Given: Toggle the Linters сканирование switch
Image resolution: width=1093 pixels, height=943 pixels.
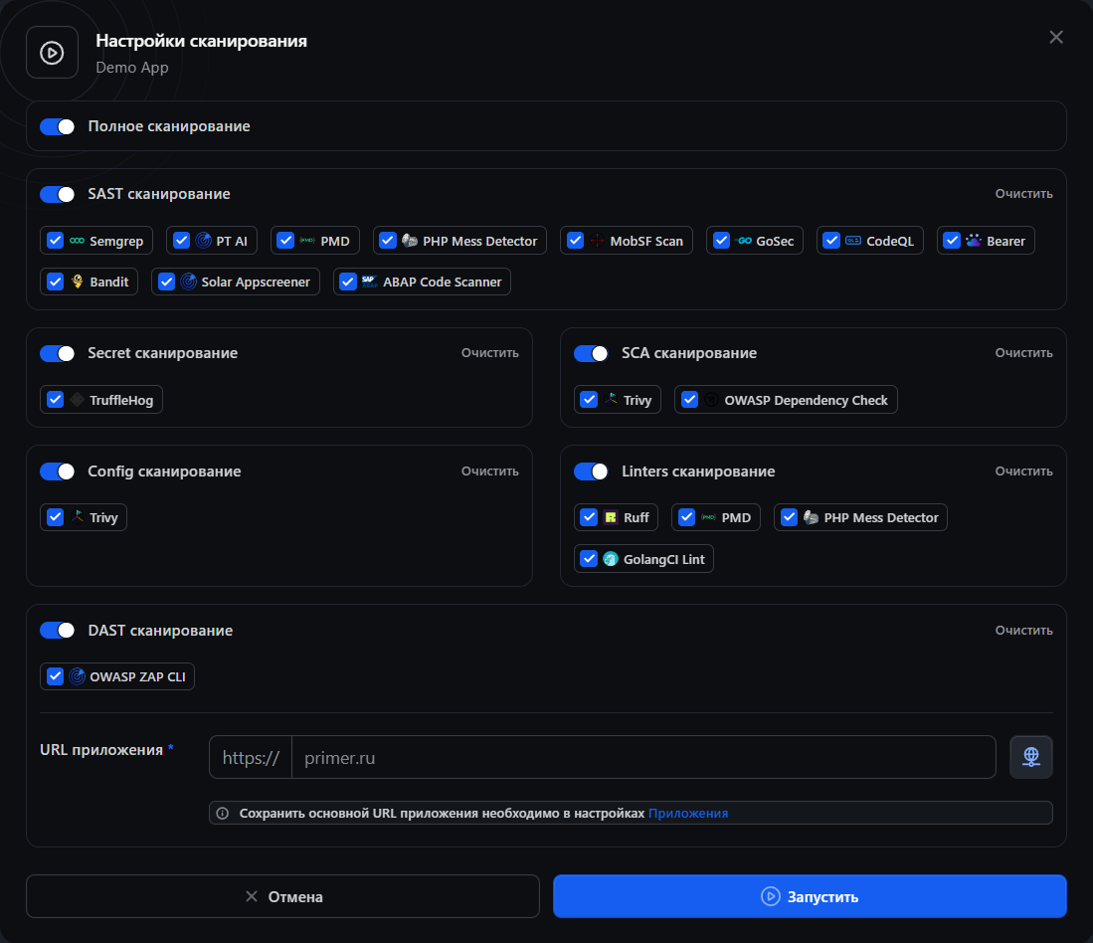Looking at the screenshot, I should (591, 471).
